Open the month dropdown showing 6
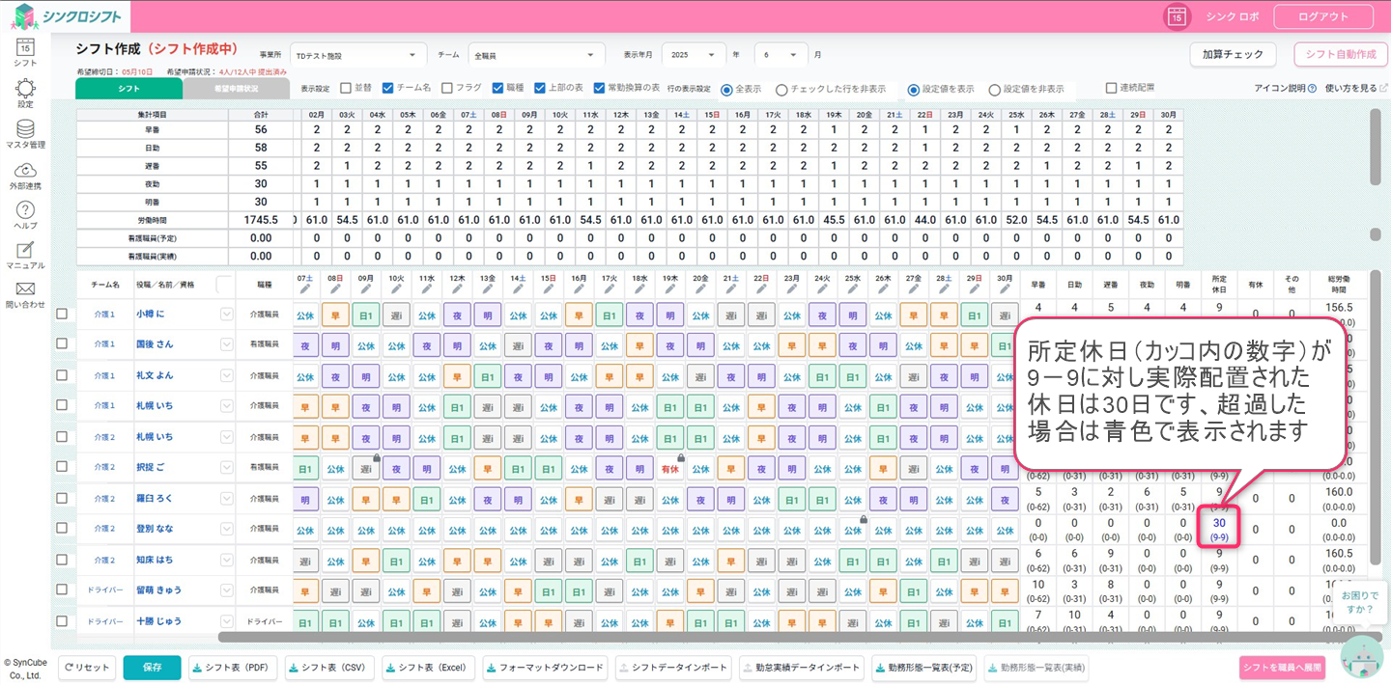The image size is (1391, 685). (x=781, y=55)
